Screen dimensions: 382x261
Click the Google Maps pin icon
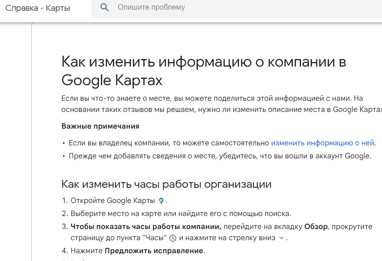click(x=161, y=201)
